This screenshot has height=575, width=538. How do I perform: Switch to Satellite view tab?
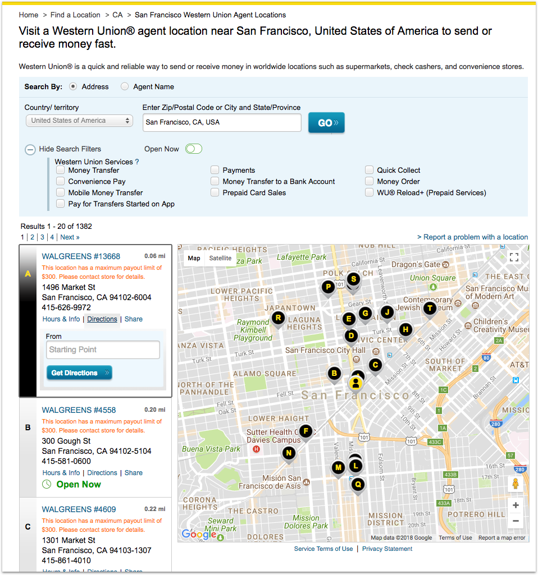click(220, 258)
